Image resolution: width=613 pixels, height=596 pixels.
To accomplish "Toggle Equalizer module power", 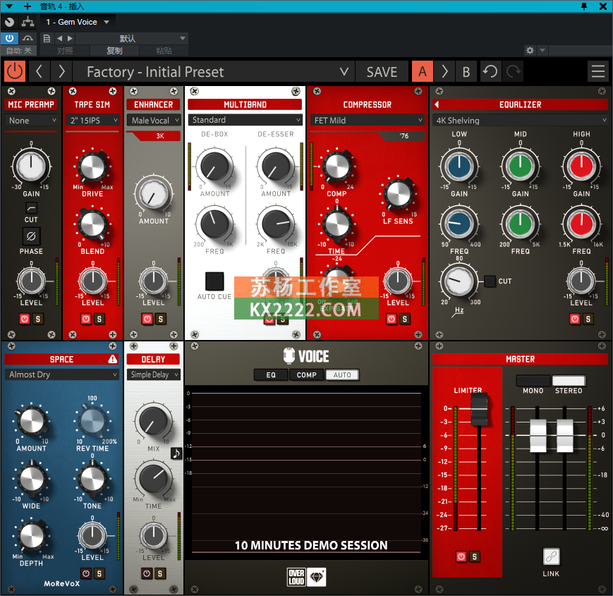I will pyautogui.click(x=575, y=319).
